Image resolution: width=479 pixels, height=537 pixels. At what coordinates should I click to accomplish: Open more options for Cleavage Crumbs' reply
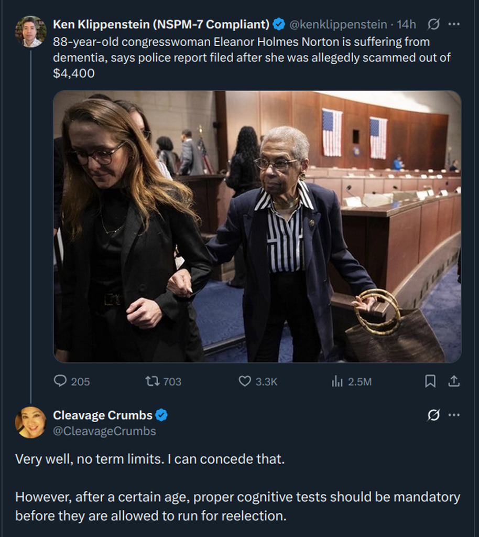[454, 415]
